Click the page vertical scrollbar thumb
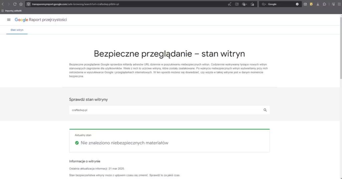The height and width of the screenshot is (179, 342). [x=341, y=48]
